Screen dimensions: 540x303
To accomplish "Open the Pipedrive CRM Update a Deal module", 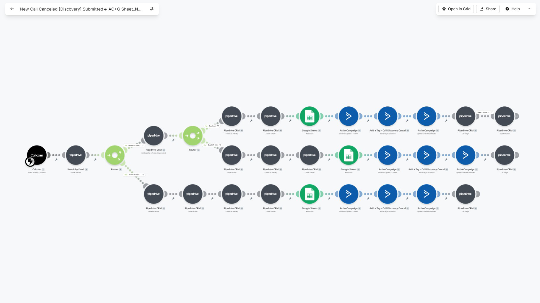I will (x=504, y=116).
